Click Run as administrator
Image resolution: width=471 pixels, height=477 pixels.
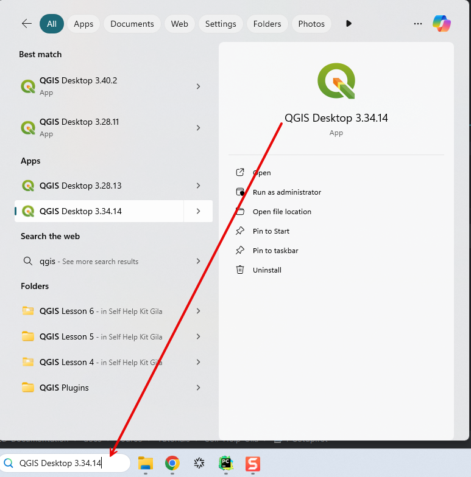(x=286, y=192)
